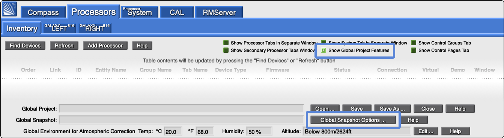Click the Find Devices button
Screen dimensions: 504x138
coord(25,46)
